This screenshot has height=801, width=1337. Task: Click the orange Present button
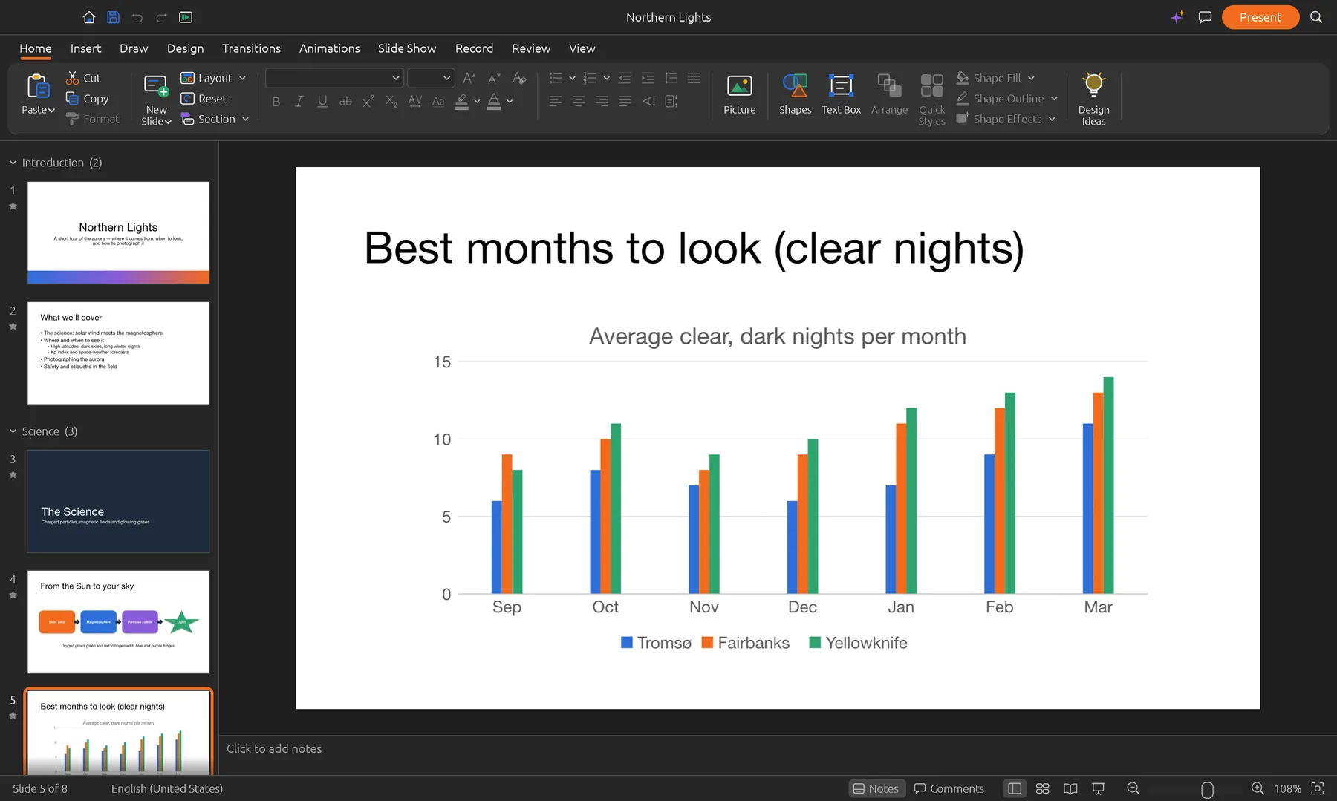click(x=1260, y=17)
